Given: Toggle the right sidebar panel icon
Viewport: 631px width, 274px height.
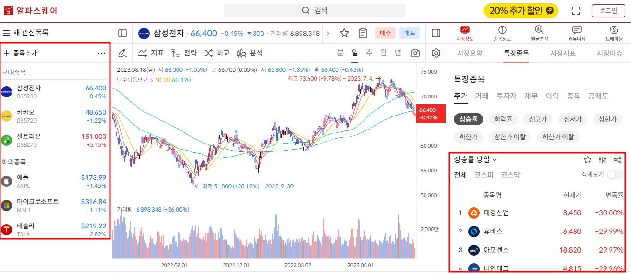Looking at the screenshot, I should (x=436, y=33).
